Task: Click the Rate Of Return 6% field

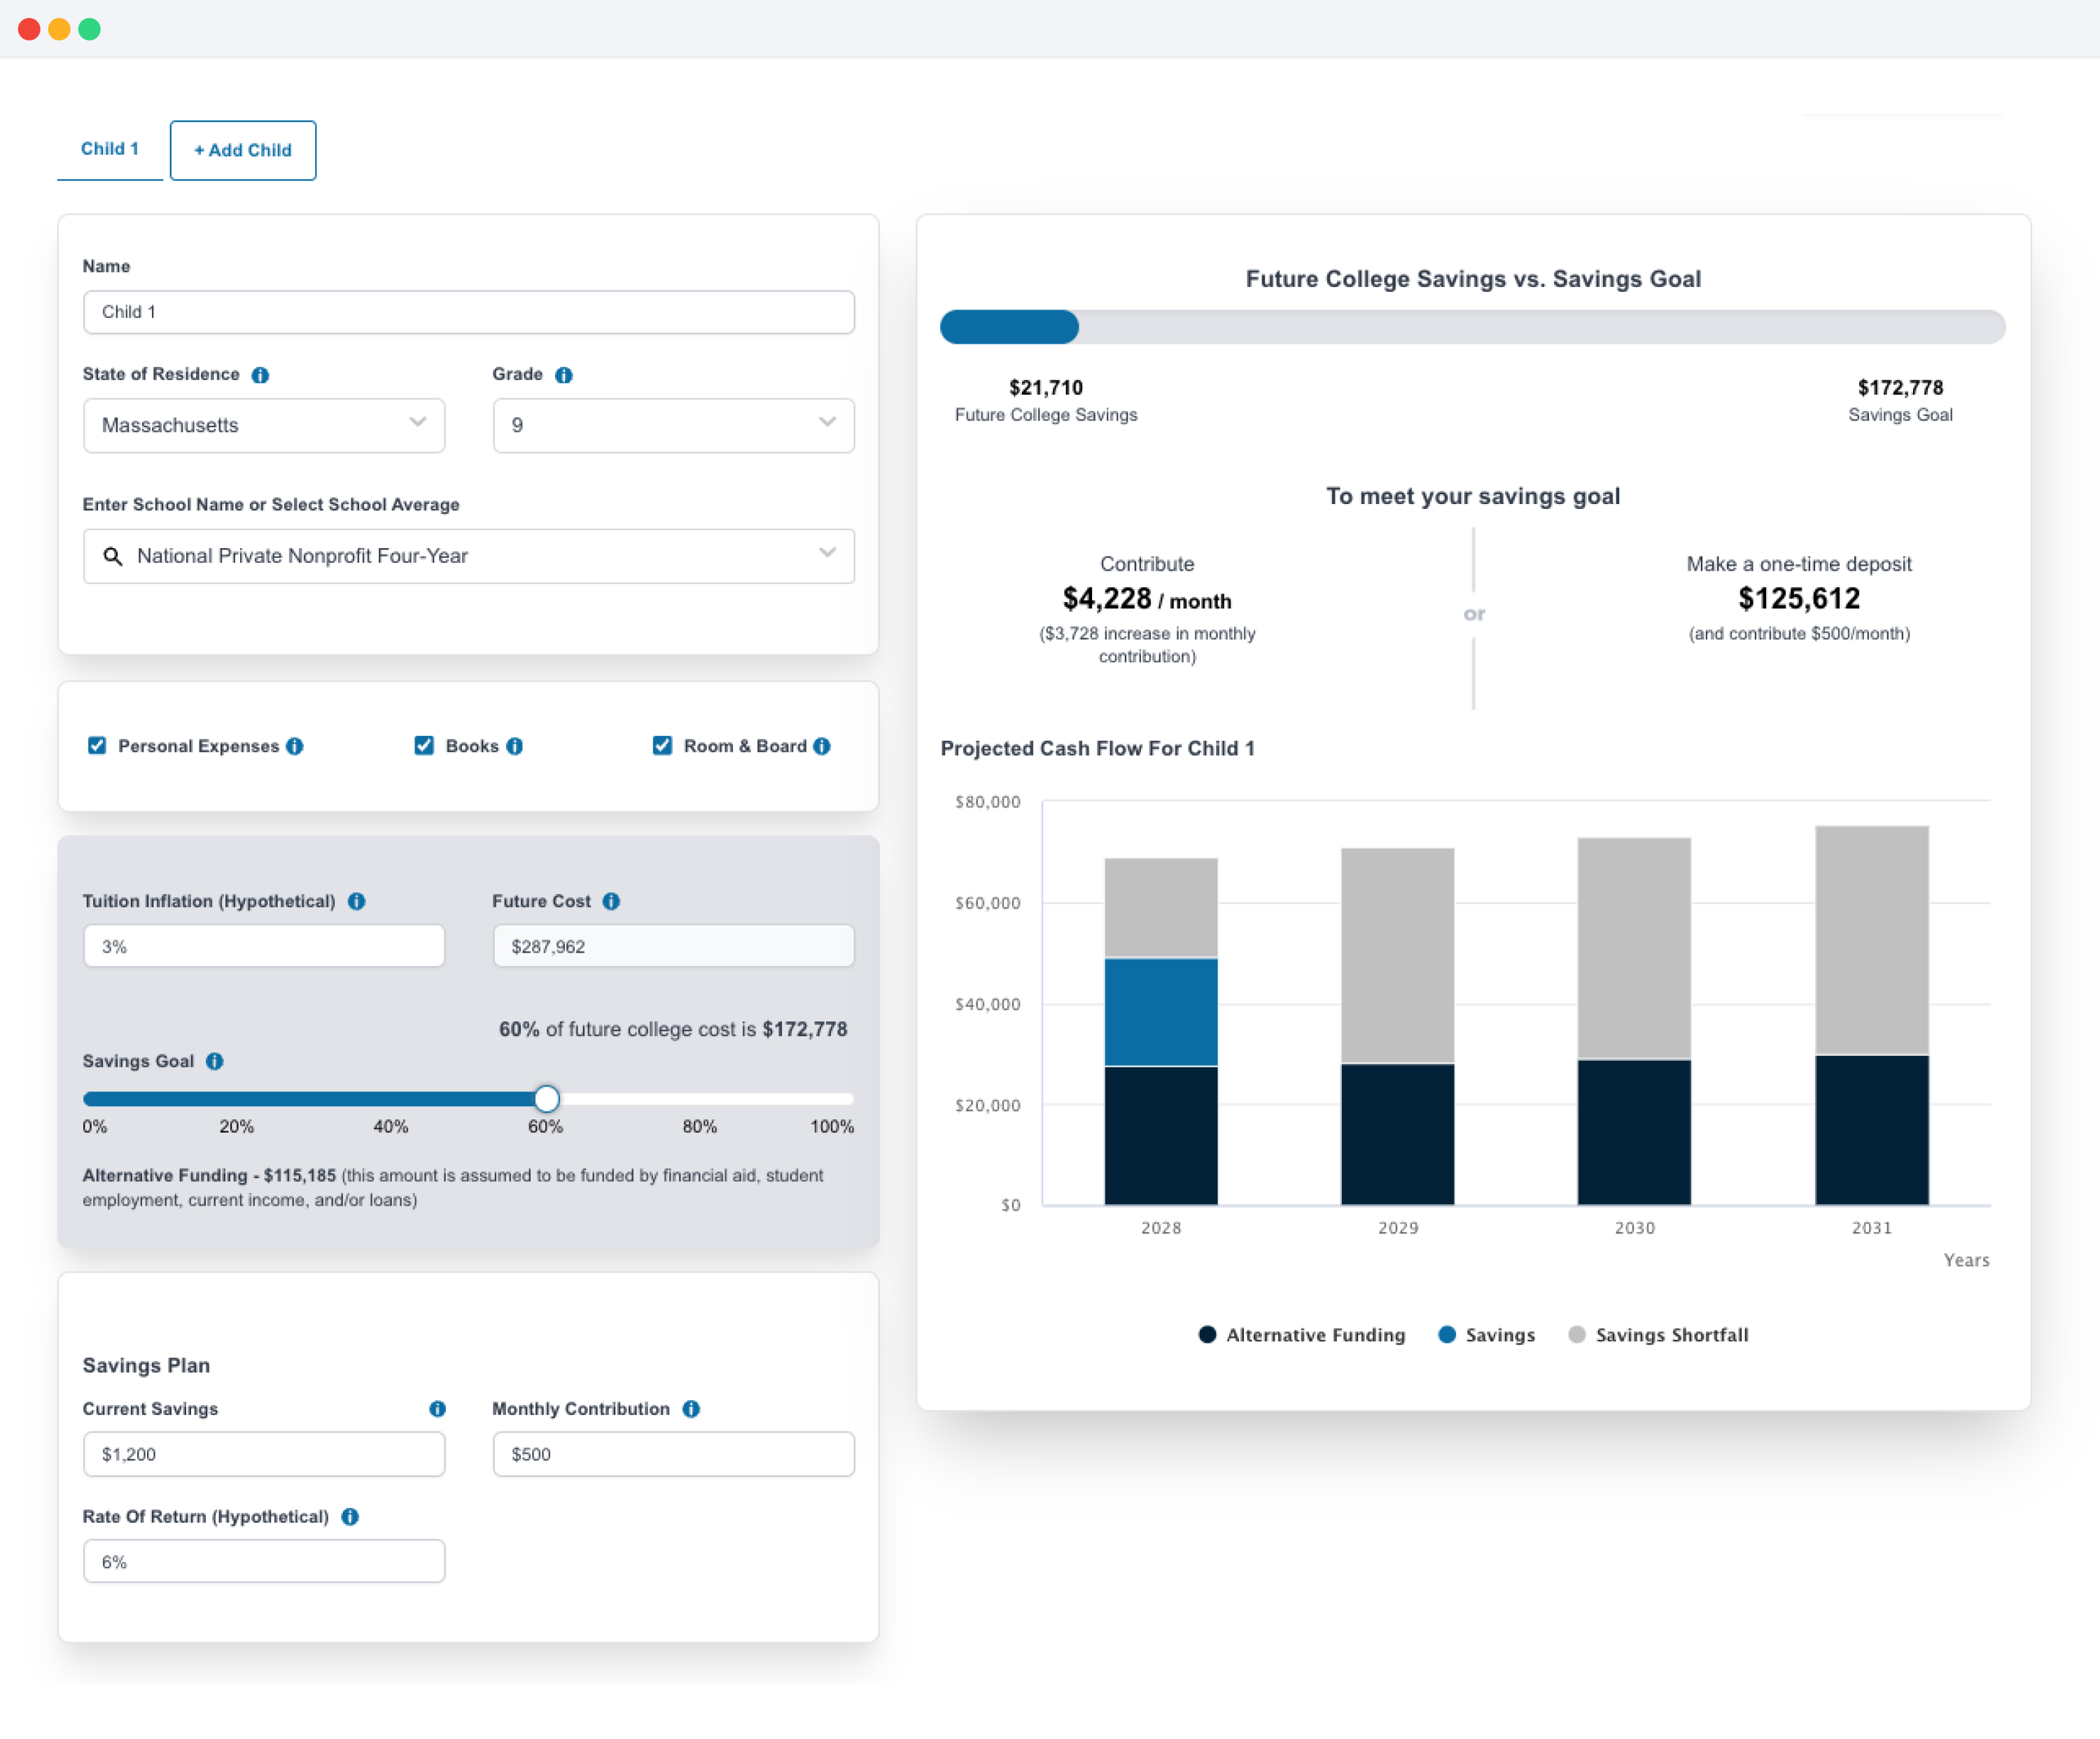Action: tap(264, 1562)
